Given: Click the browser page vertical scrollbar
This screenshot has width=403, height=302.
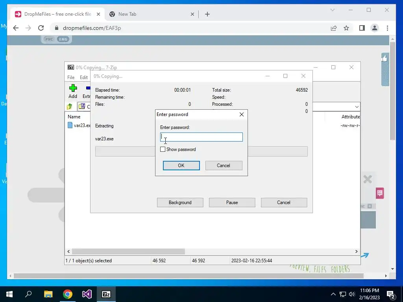Looking at the screenshot, I should point(392,91).
